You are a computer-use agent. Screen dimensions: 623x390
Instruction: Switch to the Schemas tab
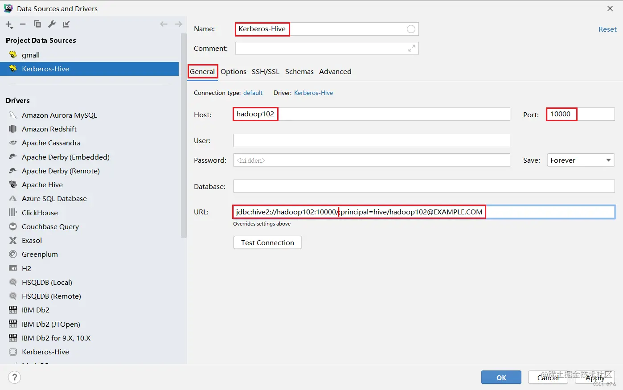click(x=299, y=71)
